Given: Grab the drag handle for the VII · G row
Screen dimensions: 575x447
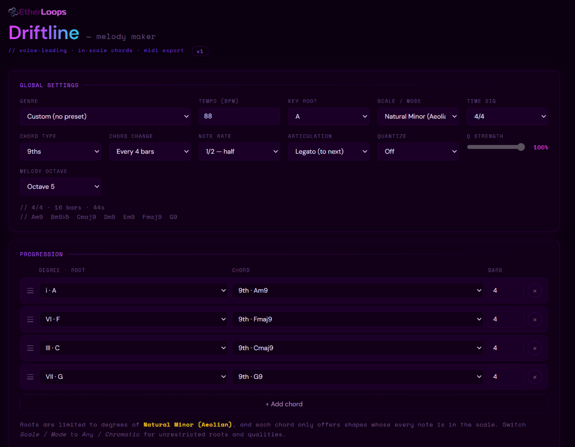Looking at the screenshot, I should (x=31, y=377).
